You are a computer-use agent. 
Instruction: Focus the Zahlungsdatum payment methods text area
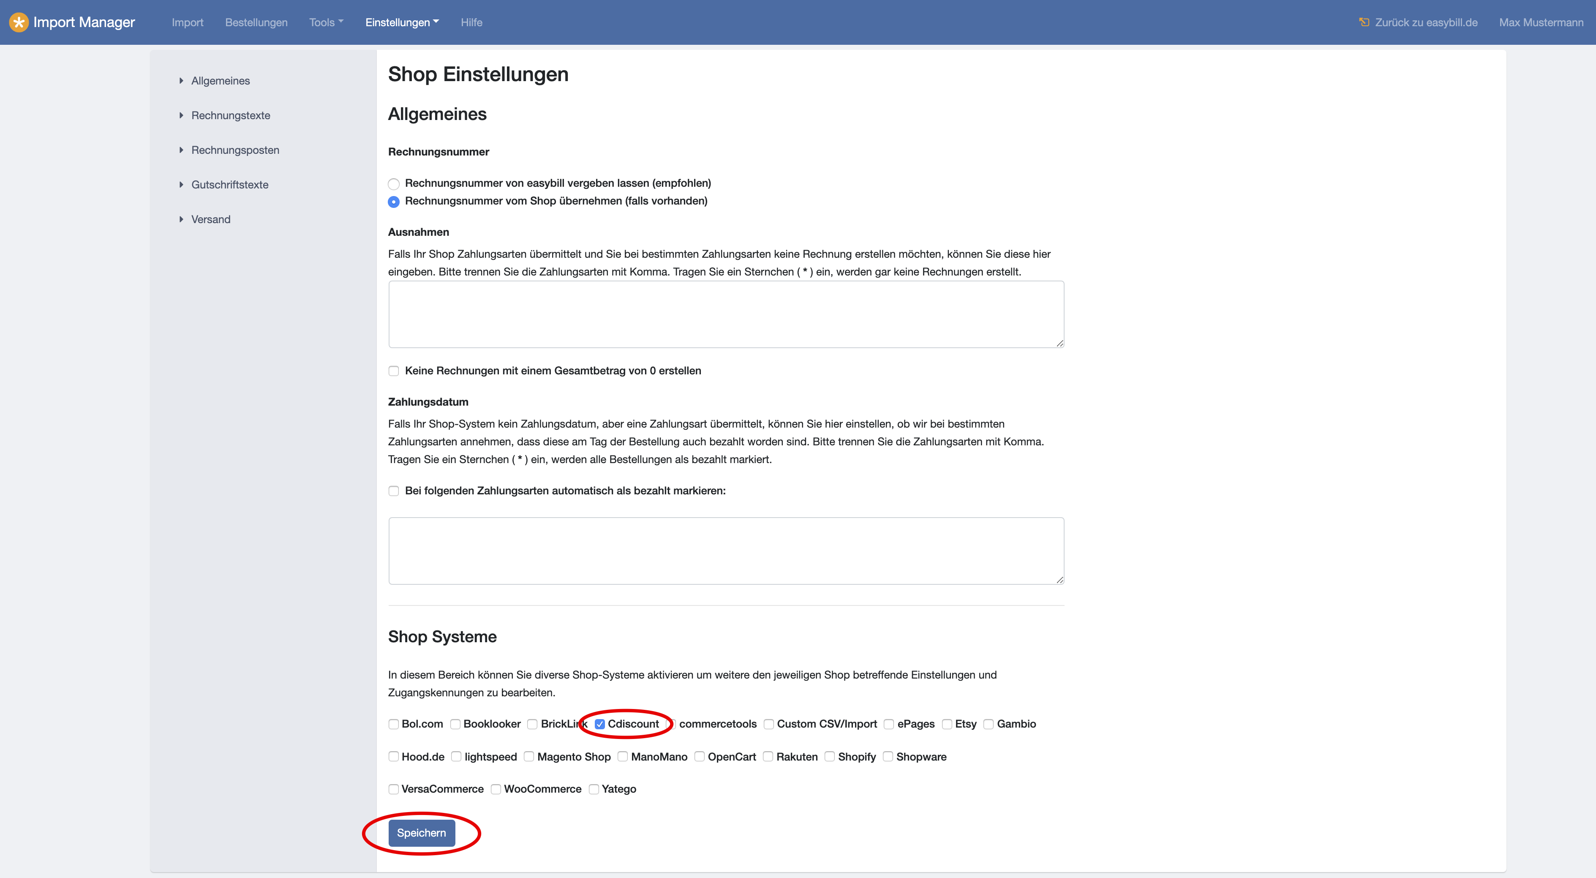click(x=726, y=551)
